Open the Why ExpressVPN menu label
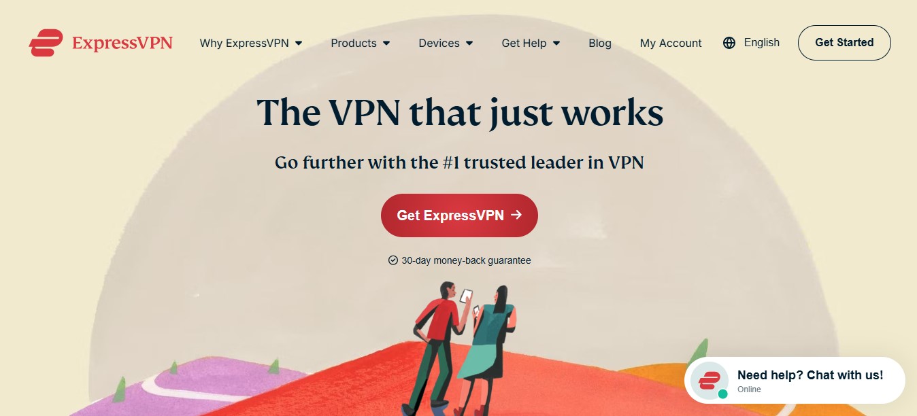This screenshot has width=917, height=416. [x=244, y=43]
